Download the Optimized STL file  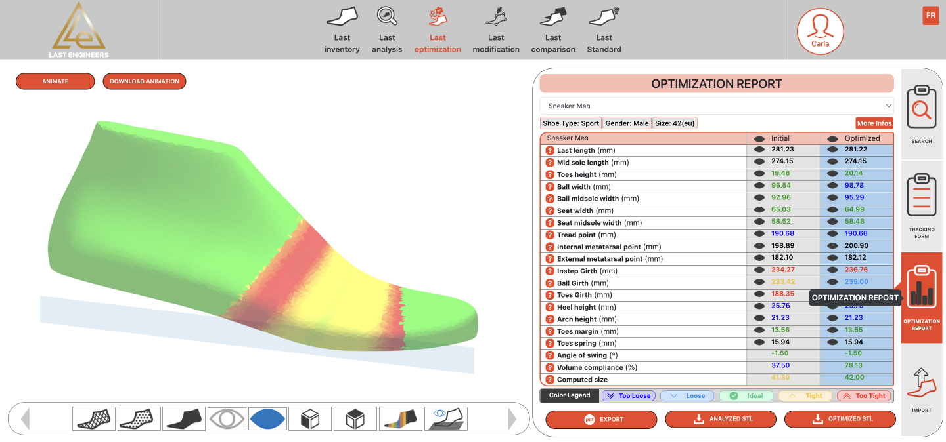pyautogui.click(x=840, y=419)
